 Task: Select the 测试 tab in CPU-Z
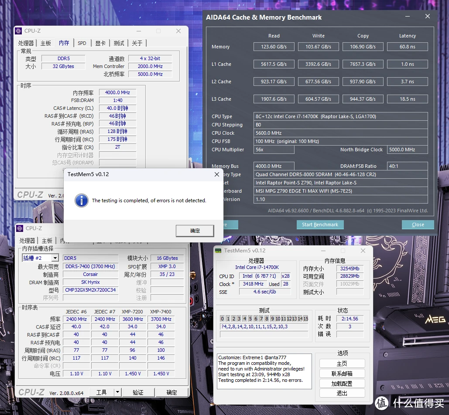point(119,43)
